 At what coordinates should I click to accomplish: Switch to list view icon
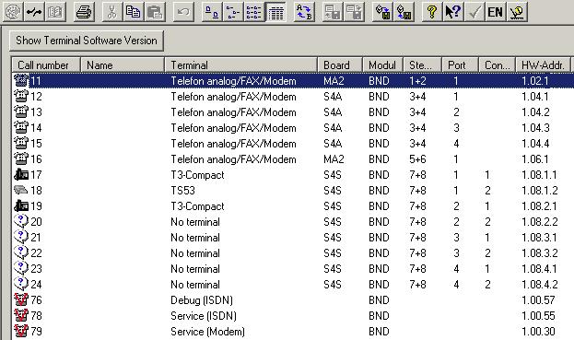point(254,12)
